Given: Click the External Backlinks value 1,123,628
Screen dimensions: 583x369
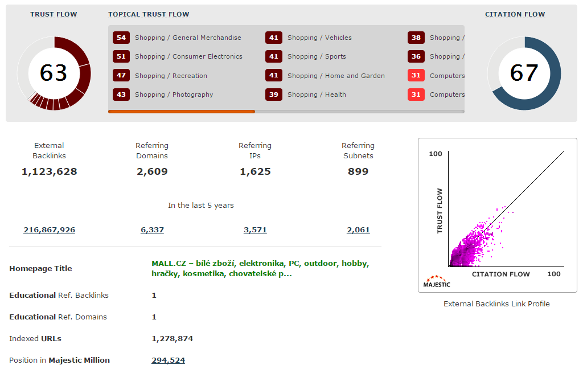Looking at the screenshot, I should tap(49, 171).
